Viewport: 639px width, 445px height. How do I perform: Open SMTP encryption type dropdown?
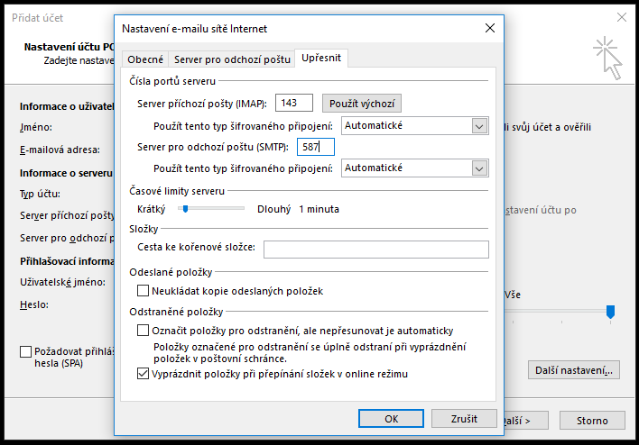click(414, 168)
